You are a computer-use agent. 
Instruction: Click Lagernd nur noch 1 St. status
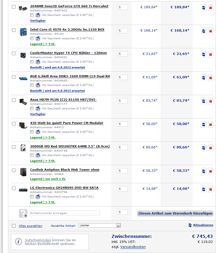[x=48, y=179]
